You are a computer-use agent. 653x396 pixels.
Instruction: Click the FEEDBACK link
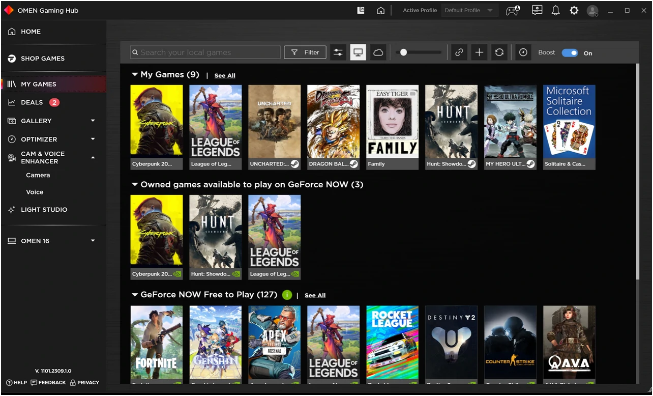coord(48,382)
